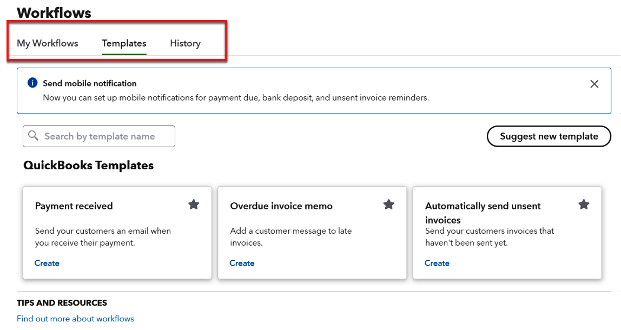The image size is (621, 330).
Task: Open the History tab
Action: click(186, 43)
